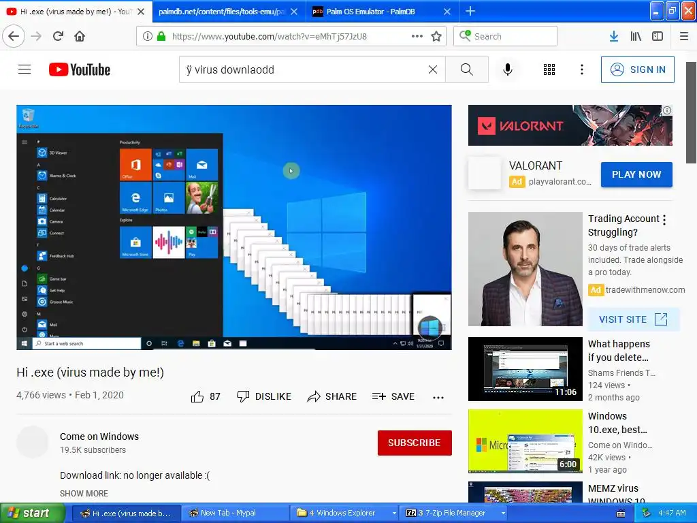Open the Windows start button
Screen dimensions: 697x523
click(32, 513)
